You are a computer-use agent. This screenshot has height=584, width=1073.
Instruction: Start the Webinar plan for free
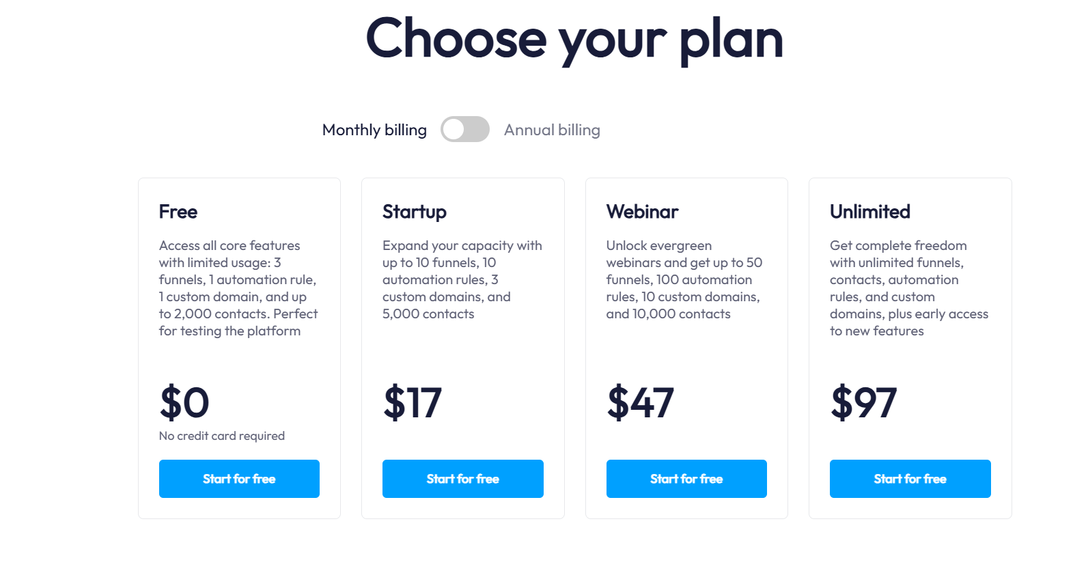click(686, 479)
